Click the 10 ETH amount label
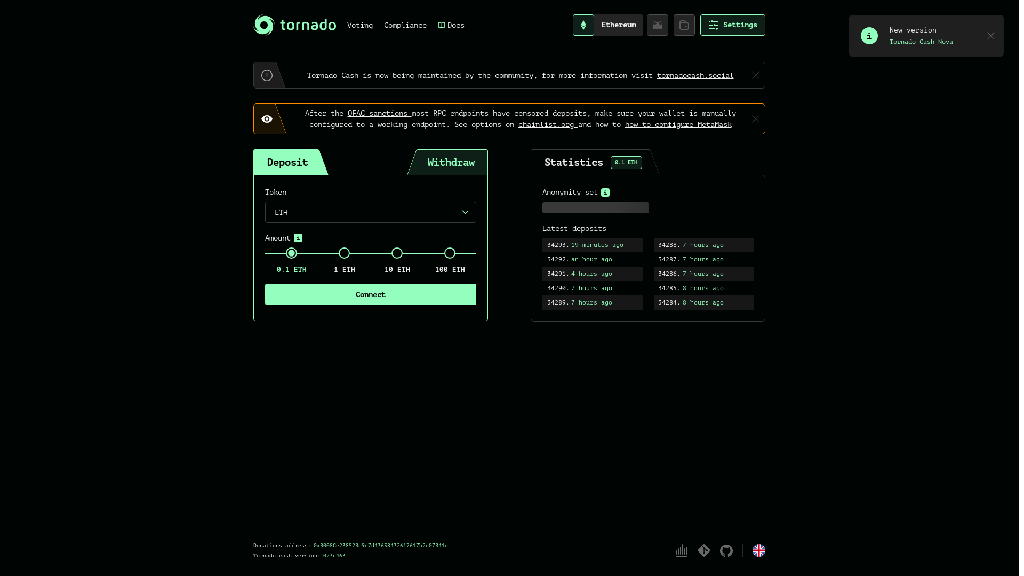This screenshot has width=1024, height=576. click(397, 269)
